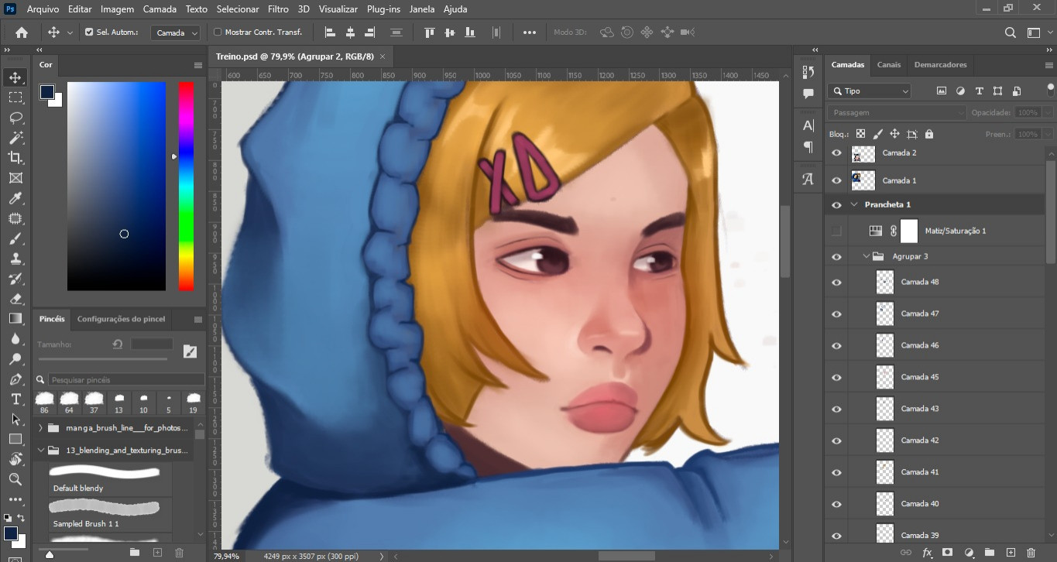The image size is (1057, 562).
Task: Open the Camada menu
Action: [160, 9]
